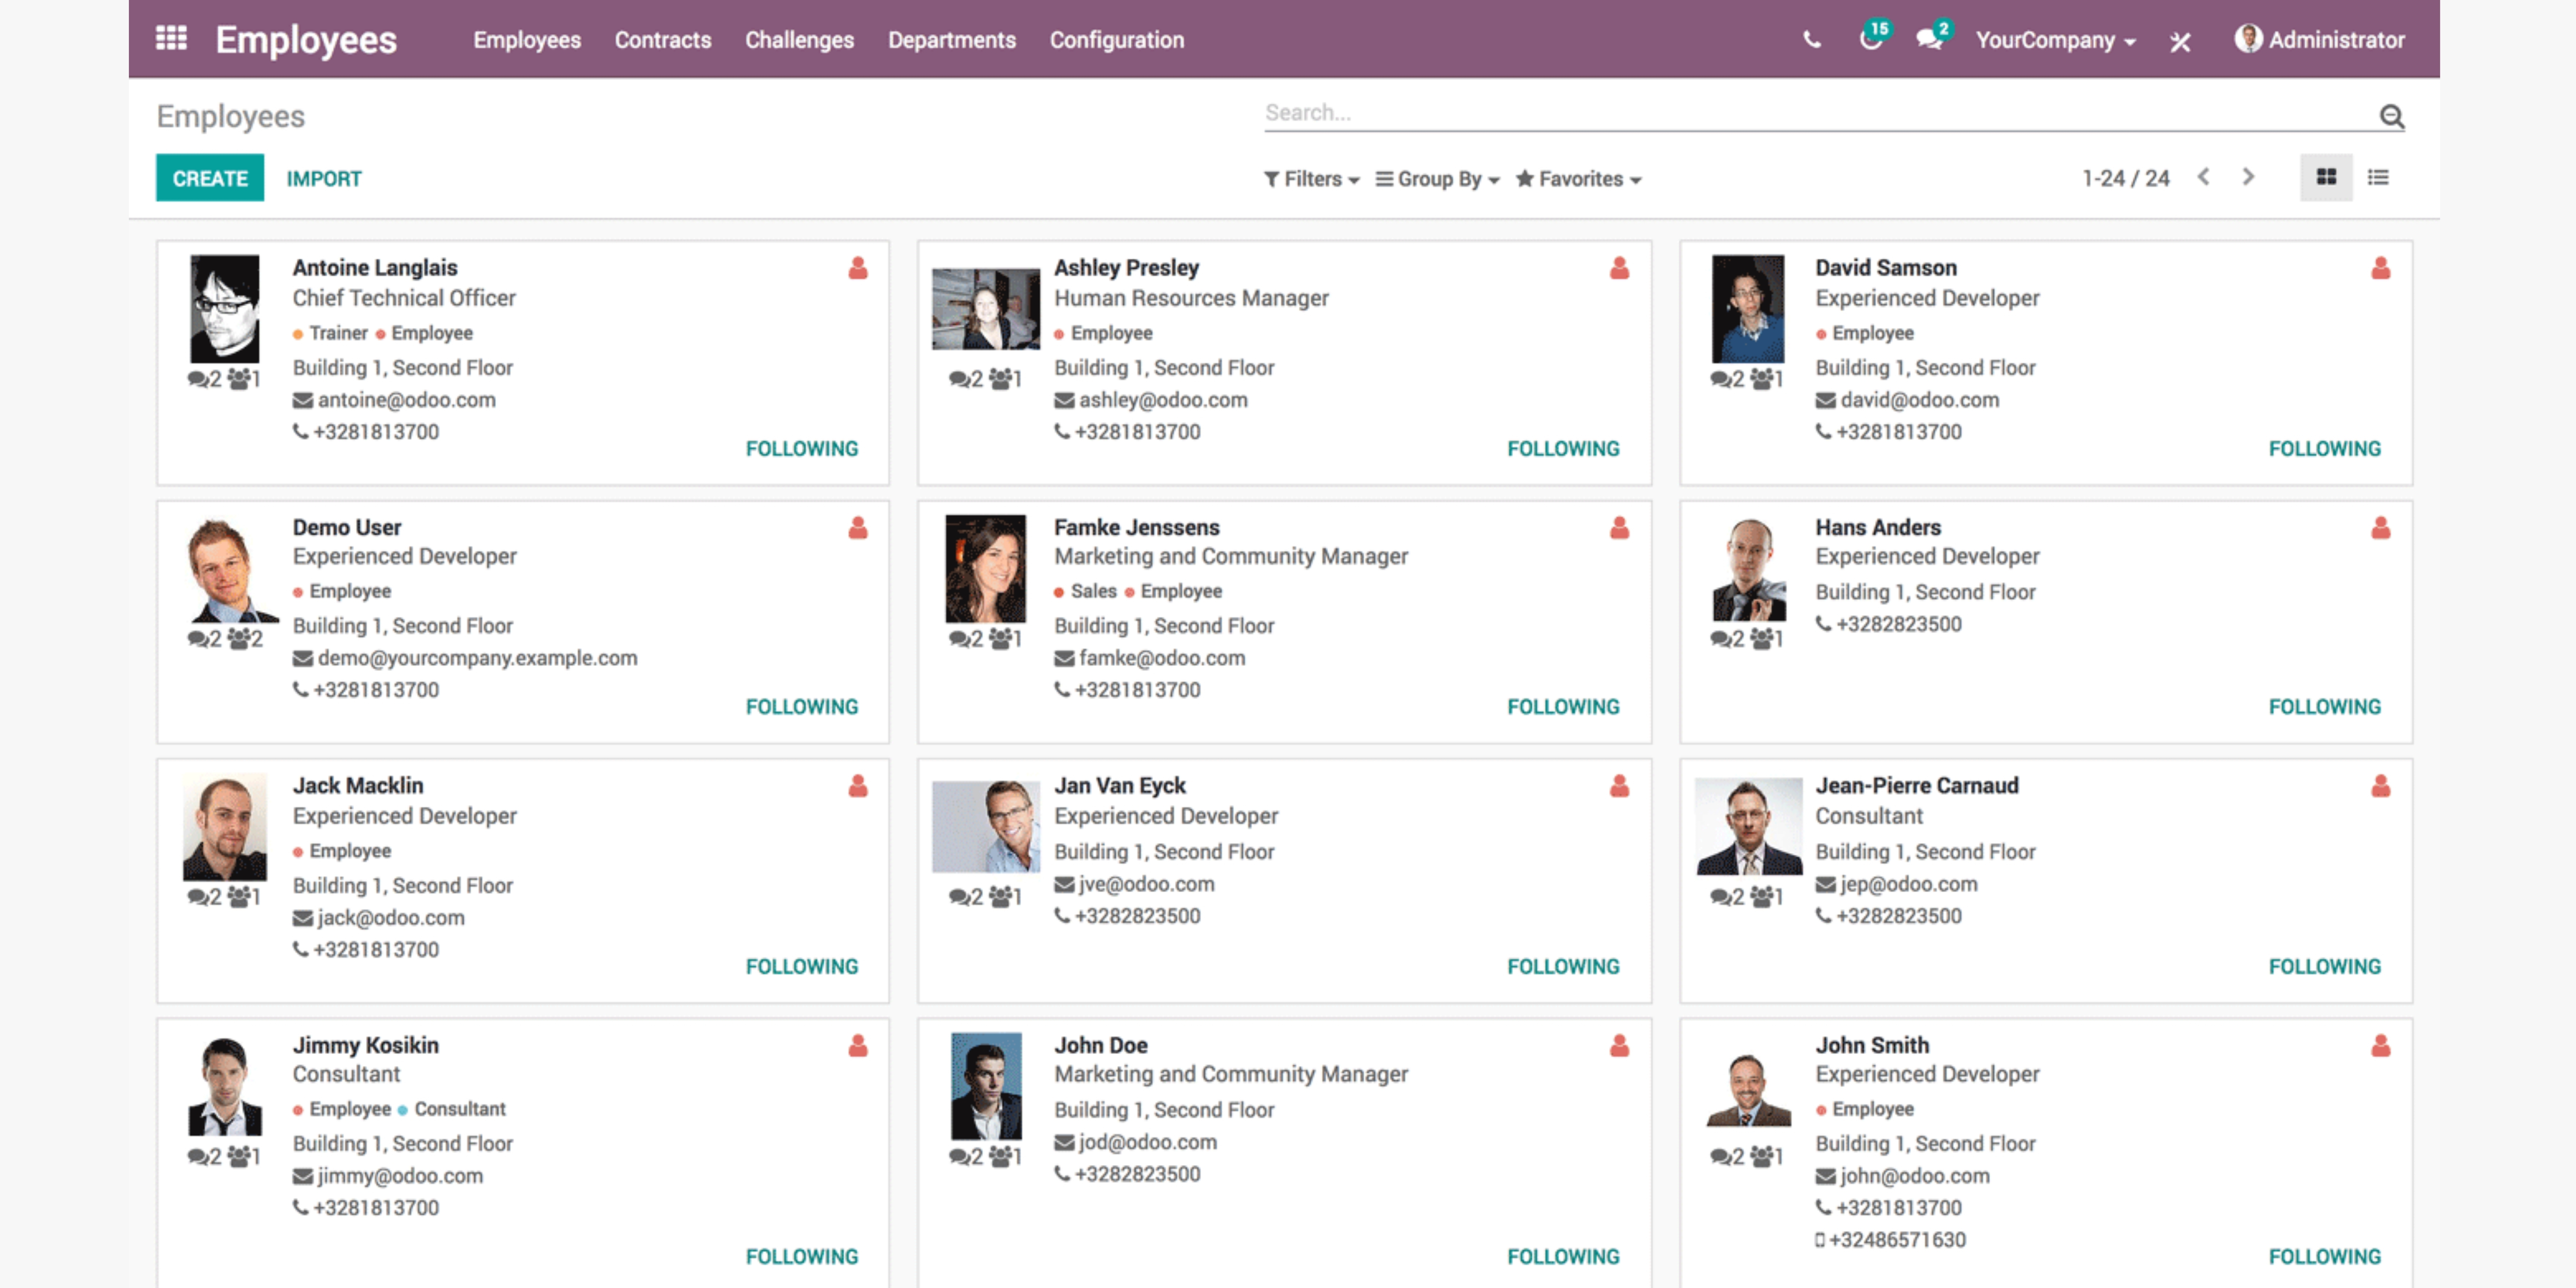This screenshot has height=1288, width=2576.
Task: Switch to kanban view
Action: pos(2326,177)
